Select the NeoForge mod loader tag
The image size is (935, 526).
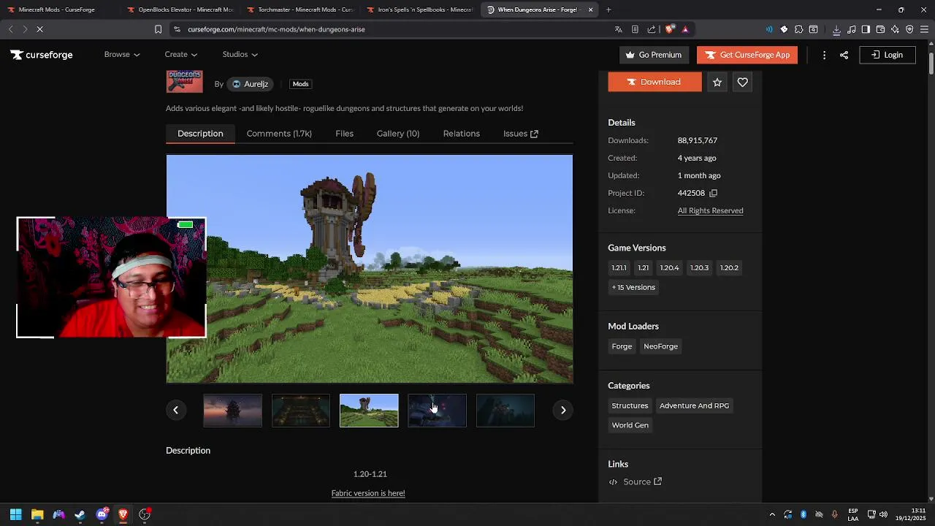pyautogui.click(x=660, y=346)
